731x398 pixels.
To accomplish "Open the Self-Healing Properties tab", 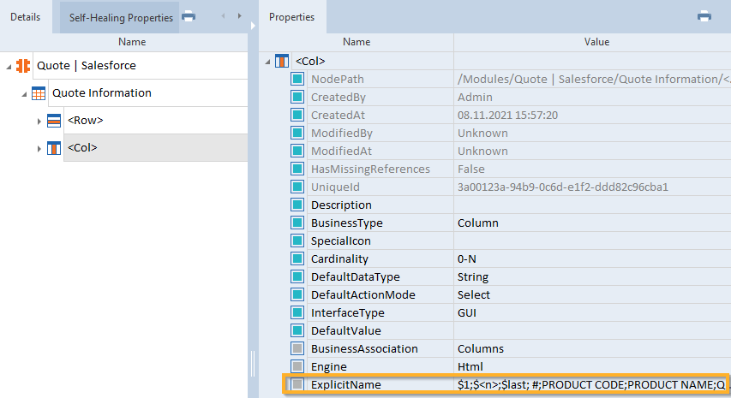I will click(120, 17).
